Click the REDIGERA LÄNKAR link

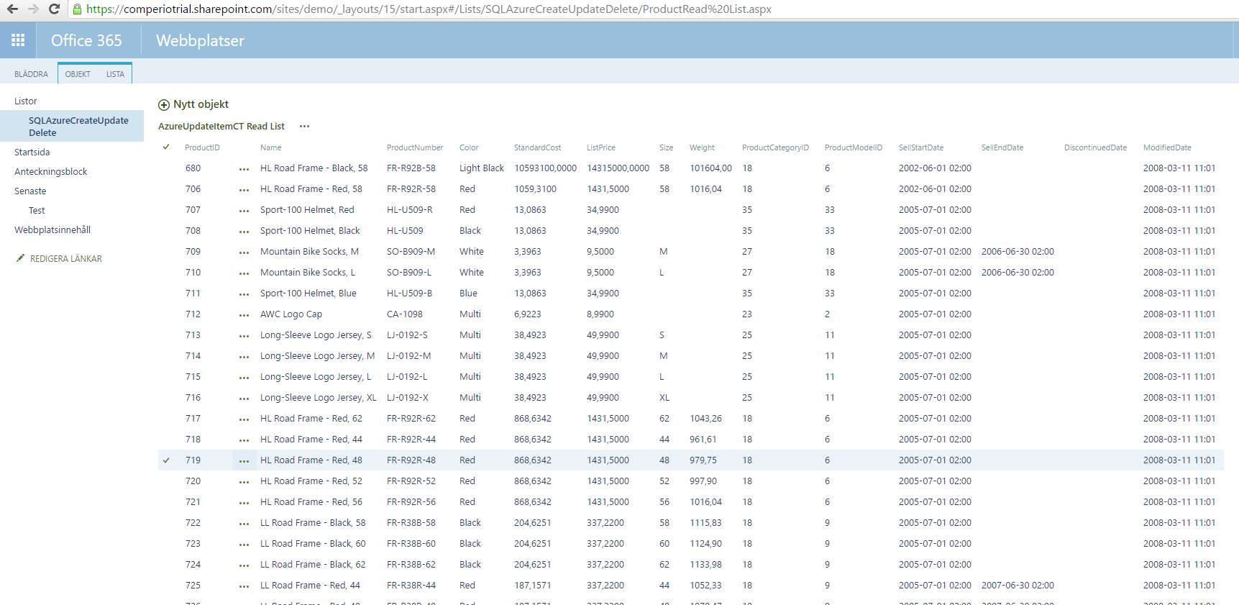point(66,259)
